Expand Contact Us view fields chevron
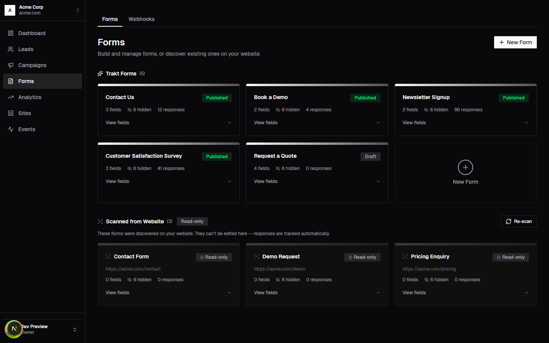 click(230, 123)
